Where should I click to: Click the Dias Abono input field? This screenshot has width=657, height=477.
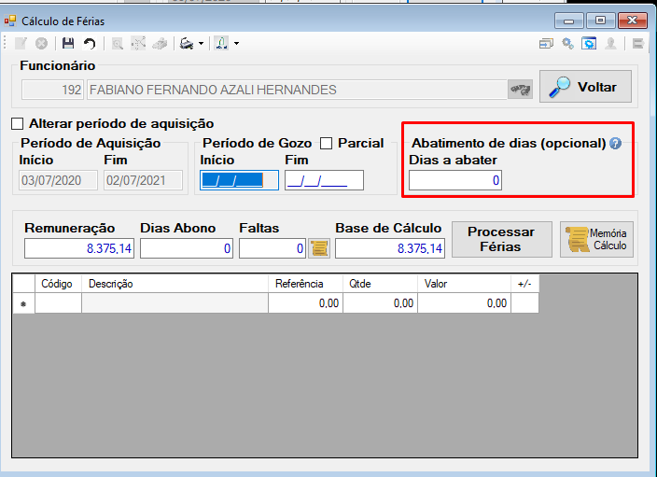click(187, 248)
